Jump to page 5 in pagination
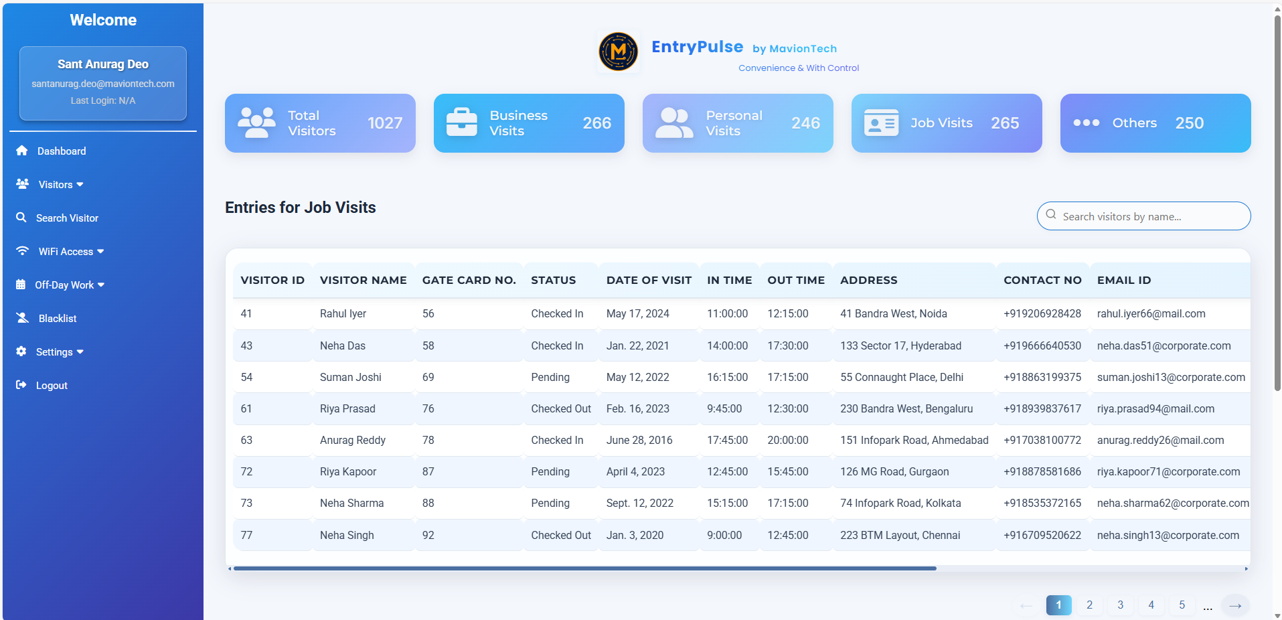Screen dimensions: 1282x620 [x=1182, y=605]
